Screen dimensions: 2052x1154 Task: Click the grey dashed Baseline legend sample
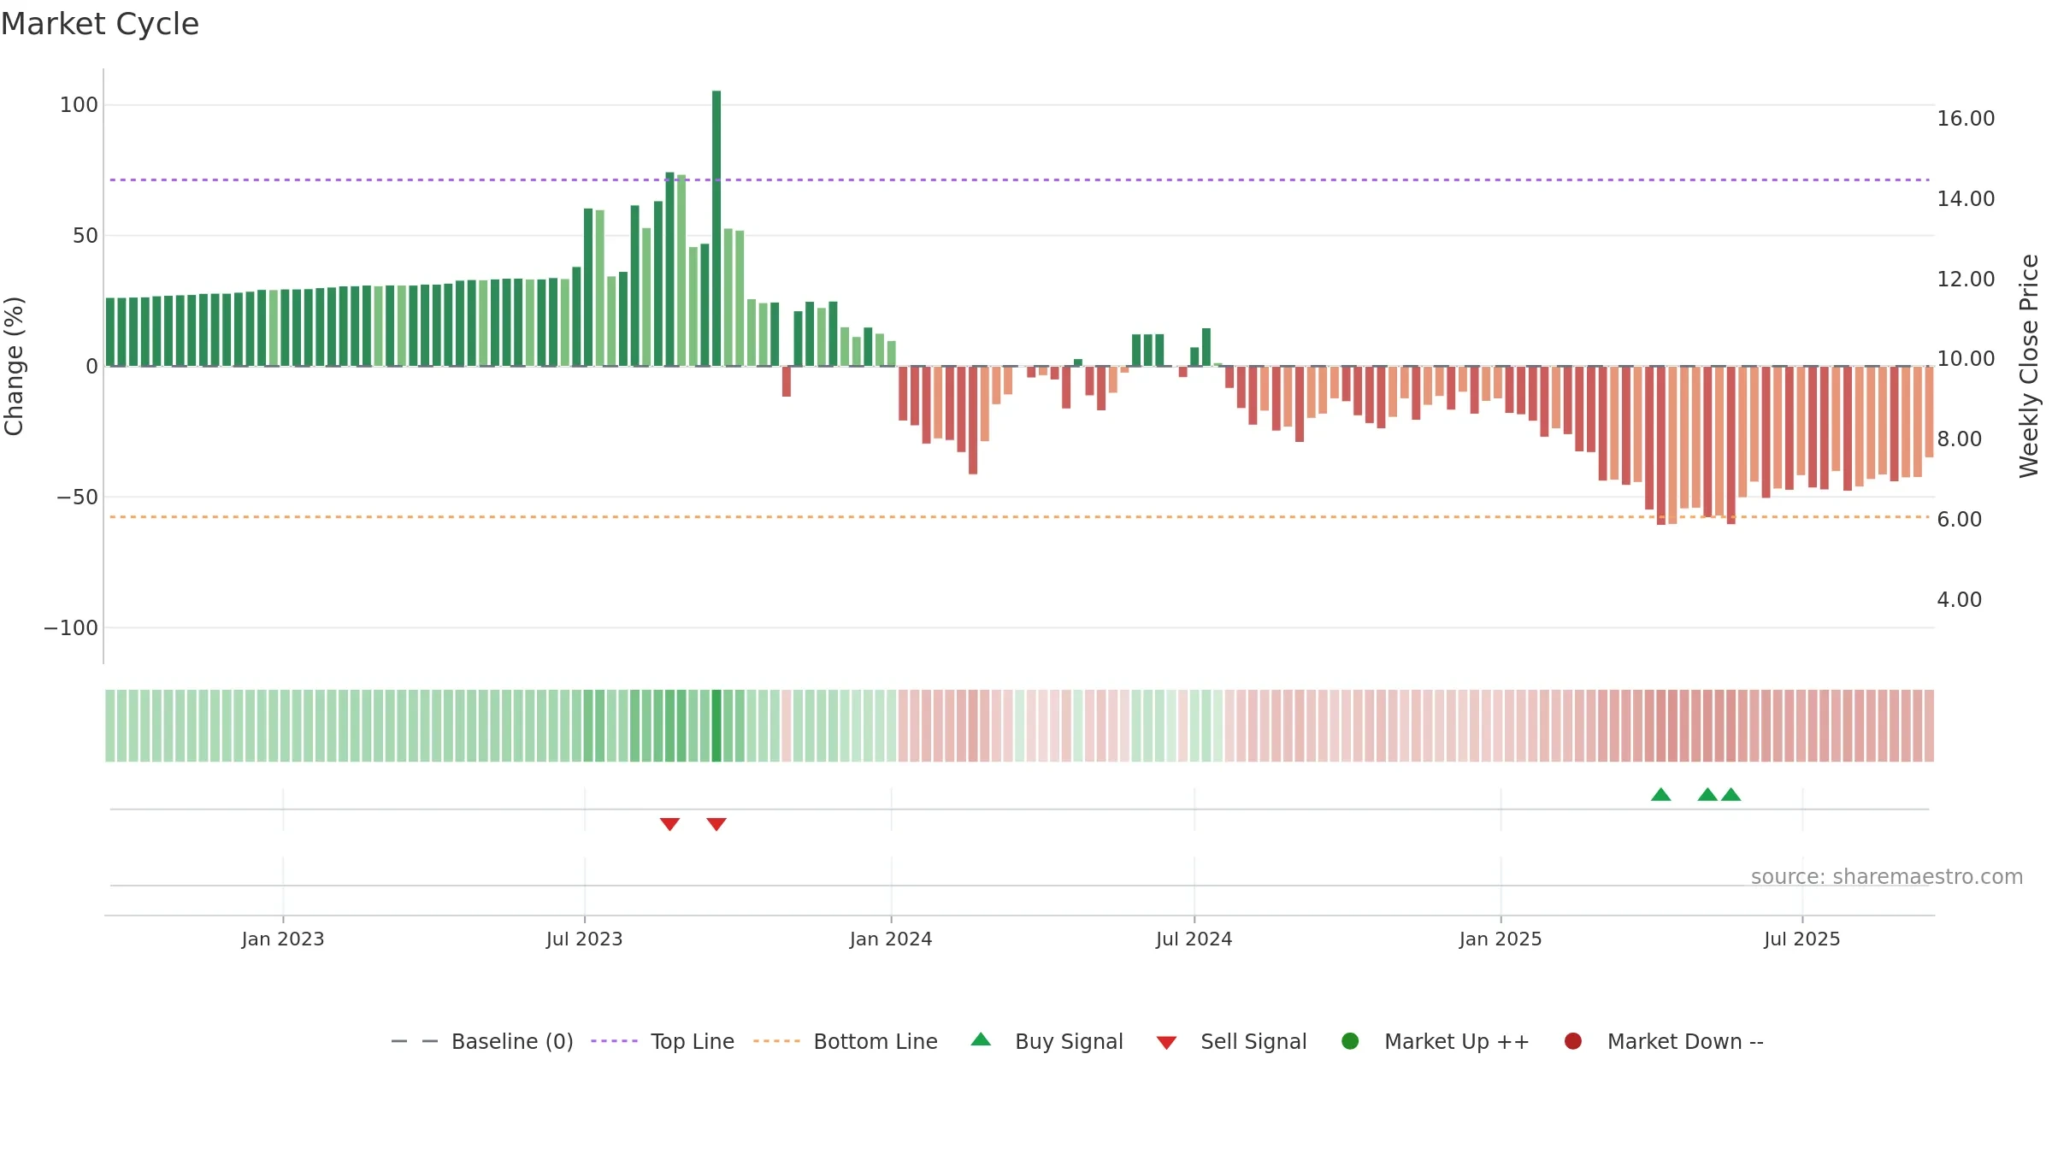(415, 1041)
